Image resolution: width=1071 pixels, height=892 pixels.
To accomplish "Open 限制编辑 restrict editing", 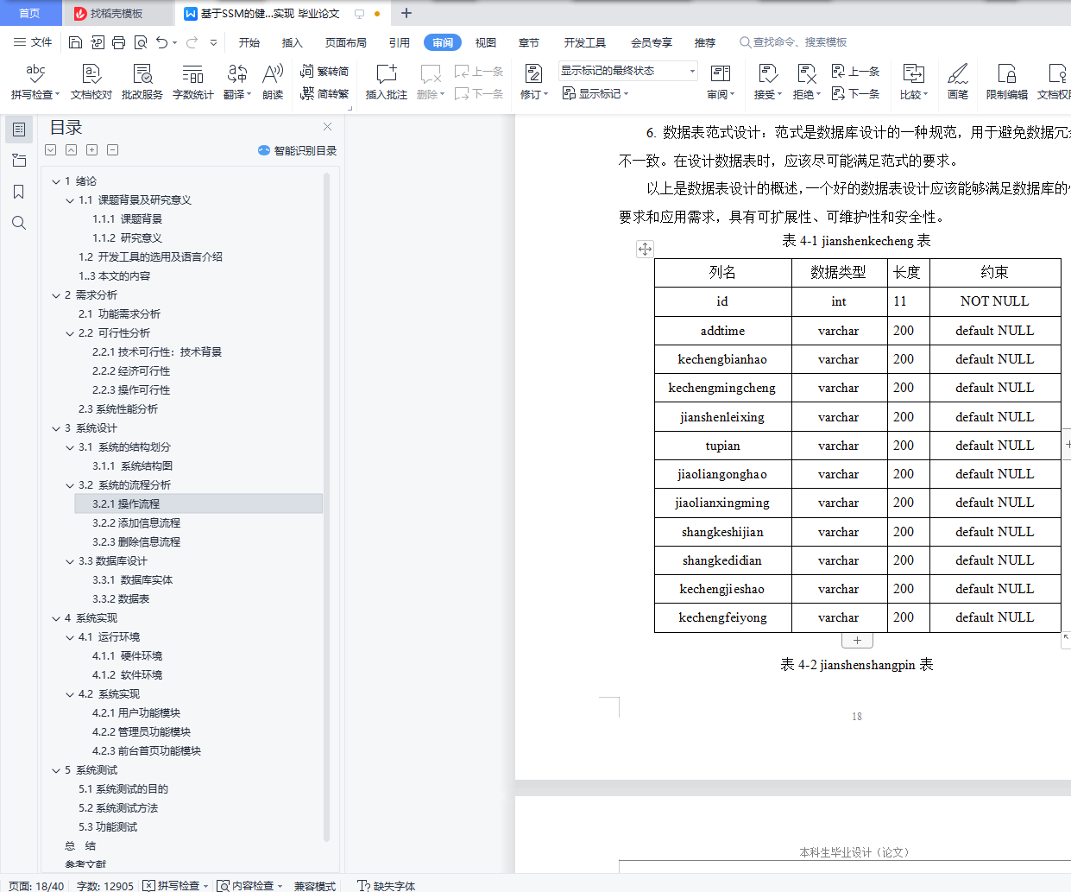I will click(1007, 82).
